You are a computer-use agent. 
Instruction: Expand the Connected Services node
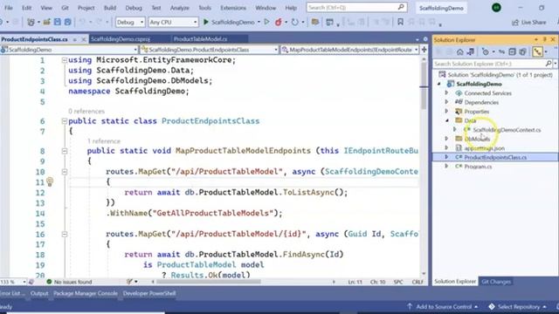pos(446,93)
